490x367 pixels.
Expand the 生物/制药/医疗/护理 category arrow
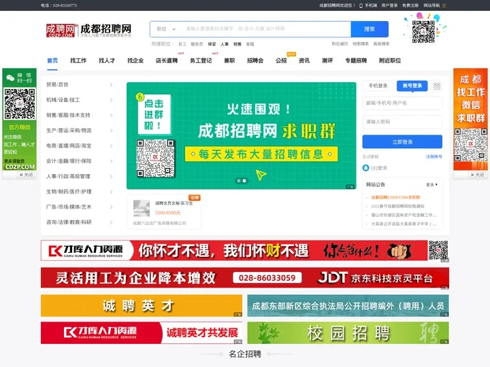click(111, 192)
